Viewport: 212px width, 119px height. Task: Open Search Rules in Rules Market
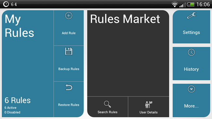pyautogui.click(x=108, y=112)
